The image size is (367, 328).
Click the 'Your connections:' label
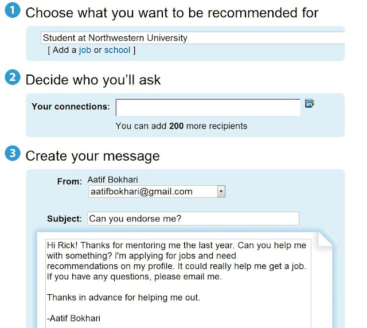click(71, 107)
